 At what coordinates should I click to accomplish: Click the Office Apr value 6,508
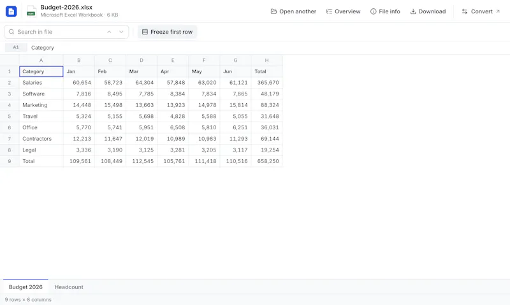(173, 127)
